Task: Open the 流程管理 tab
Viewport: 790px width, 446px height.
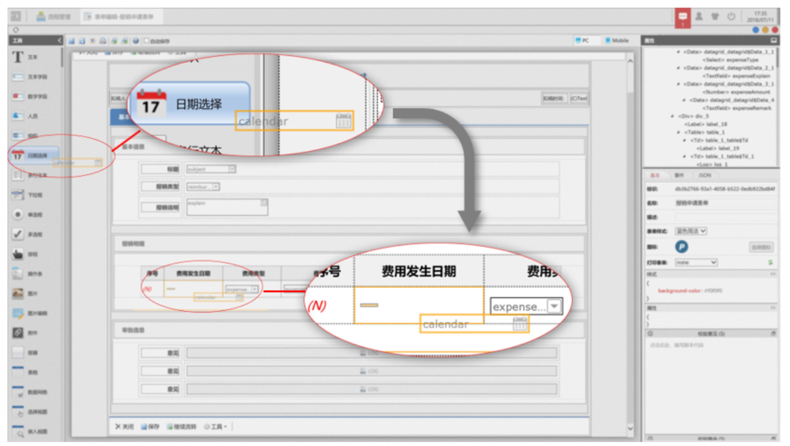Action: pos(54,17)
